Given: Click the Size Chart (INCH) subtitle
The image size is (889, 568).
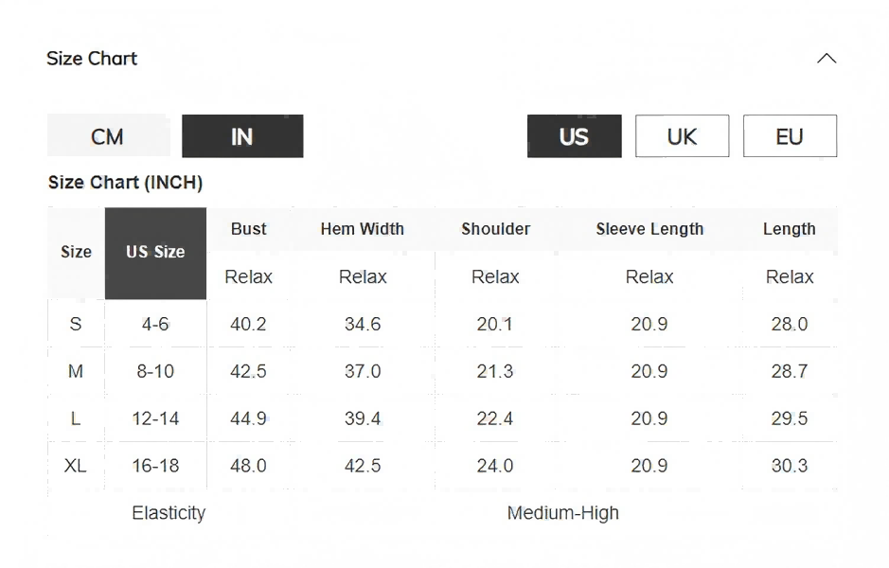Looking at the screenshot, I should (x=125, y=183).
